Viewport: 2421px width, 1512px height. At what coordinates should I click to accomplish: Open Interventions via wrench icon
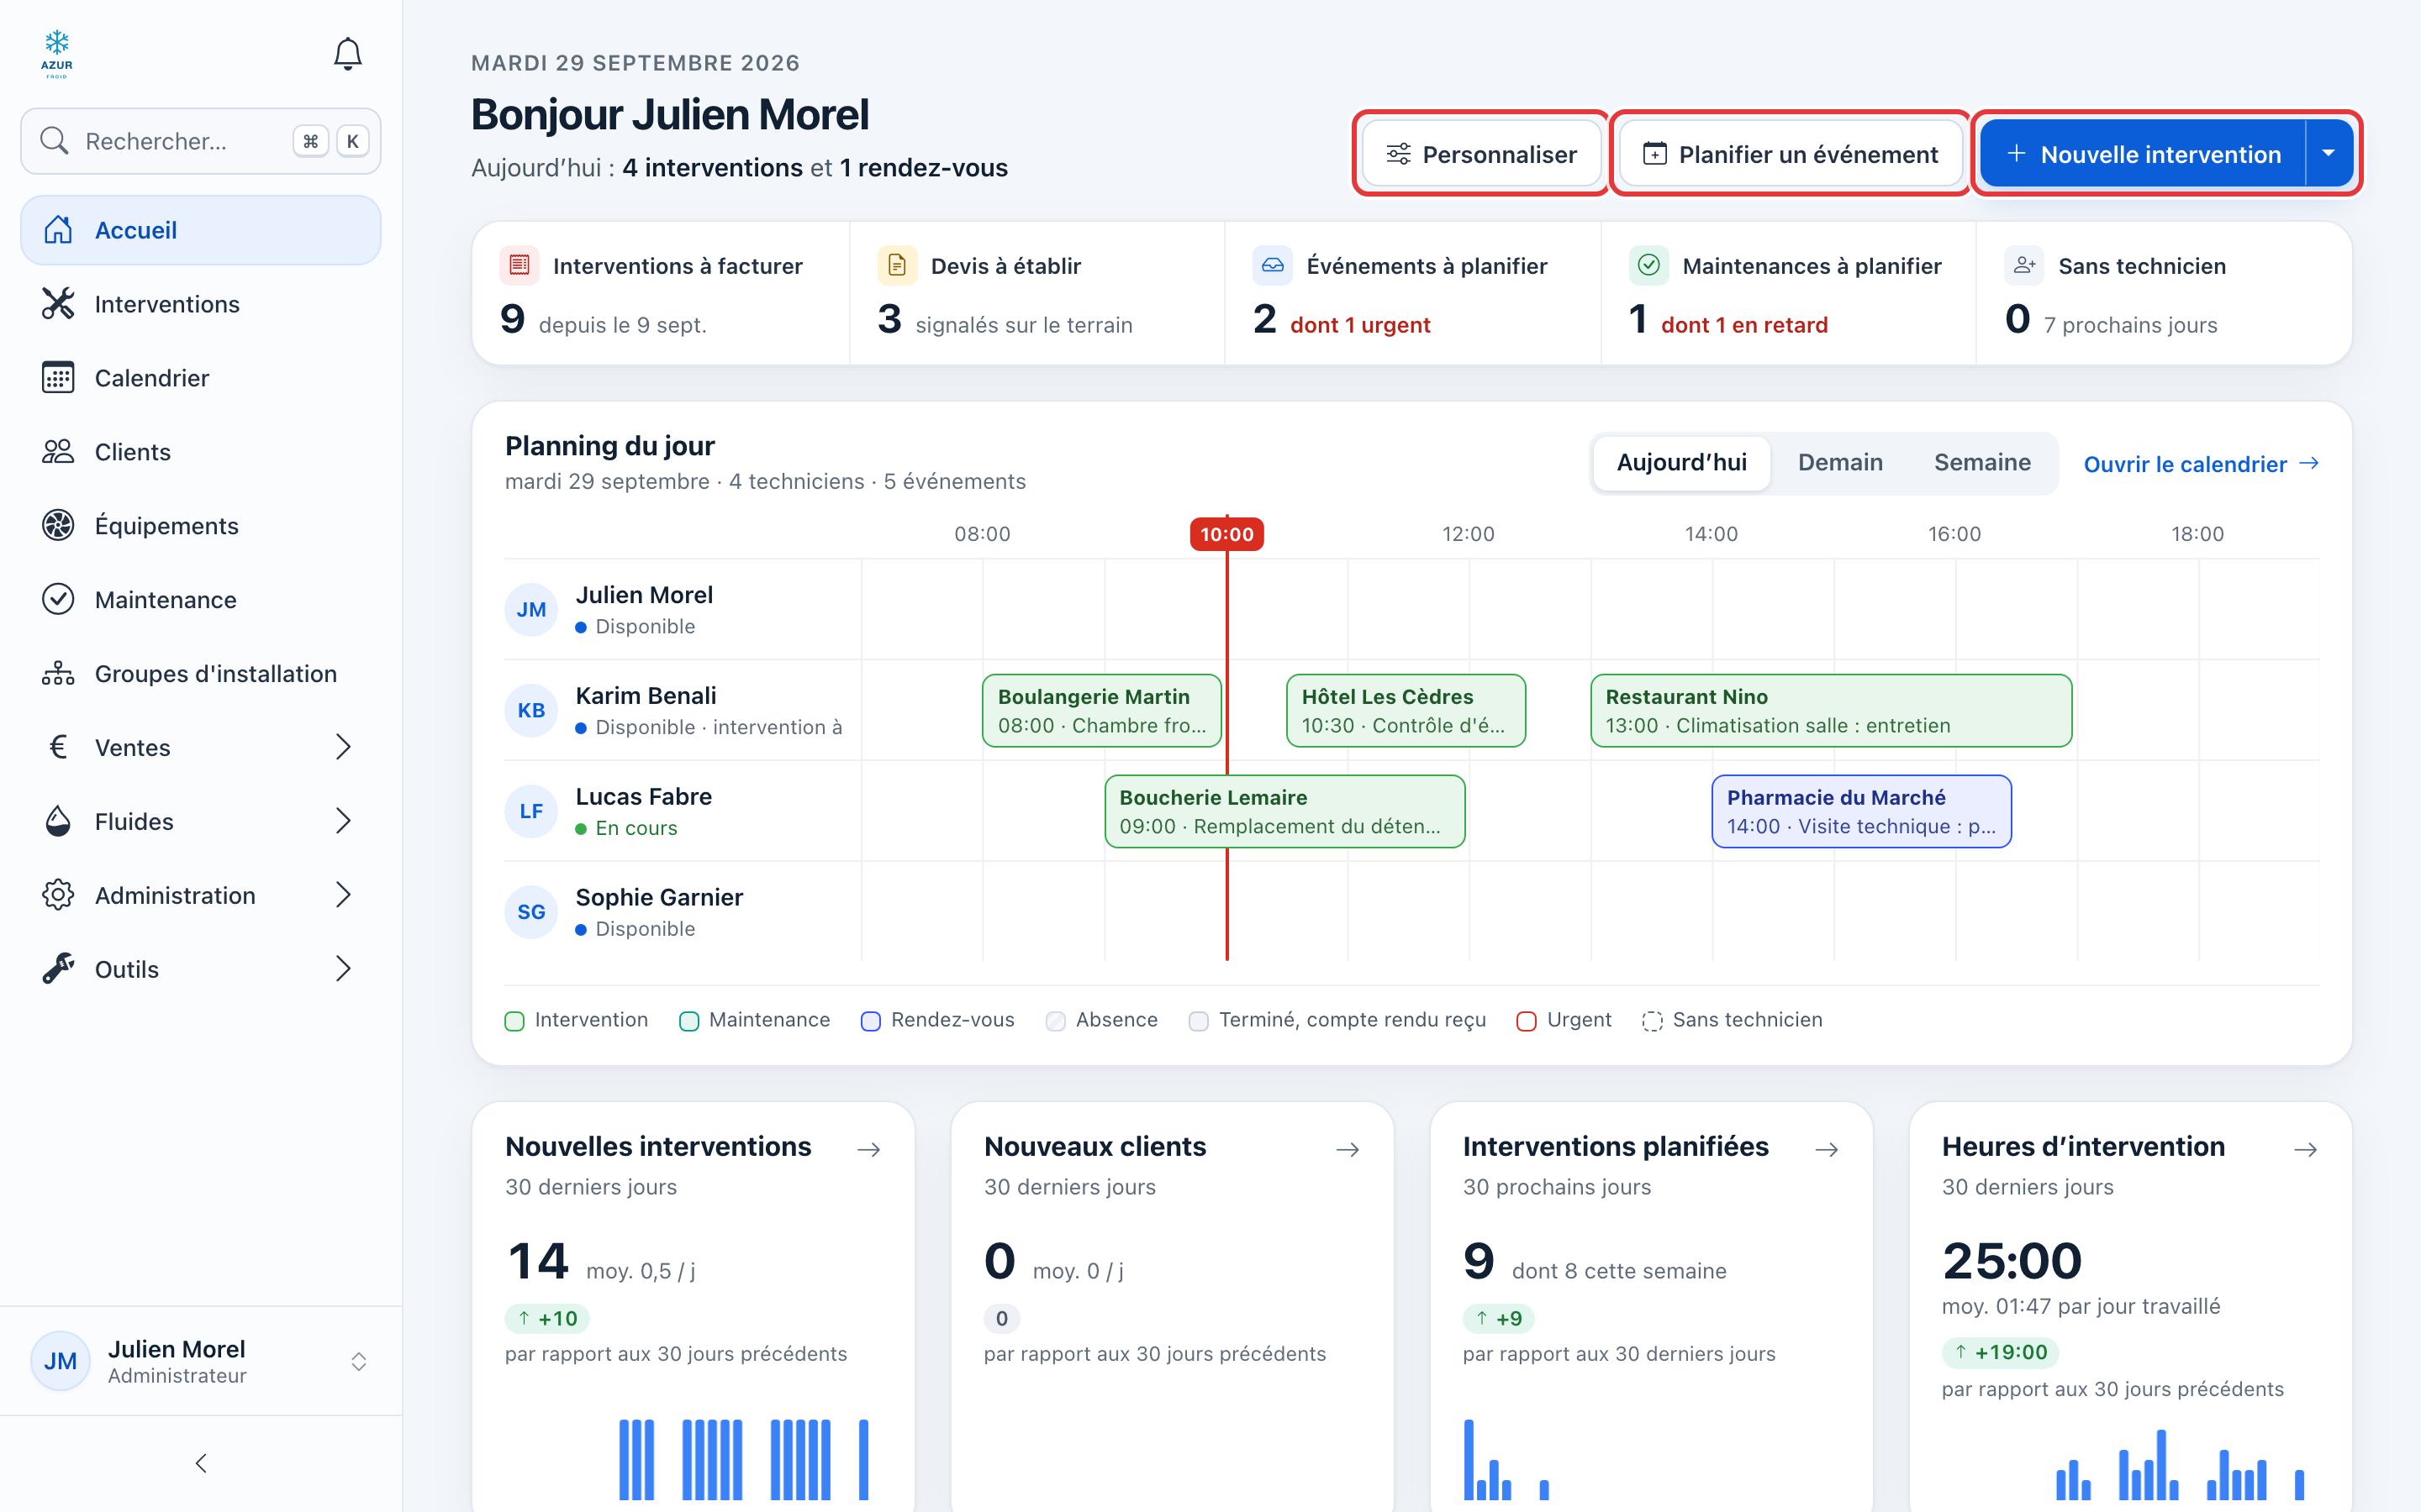pos(58,303)
